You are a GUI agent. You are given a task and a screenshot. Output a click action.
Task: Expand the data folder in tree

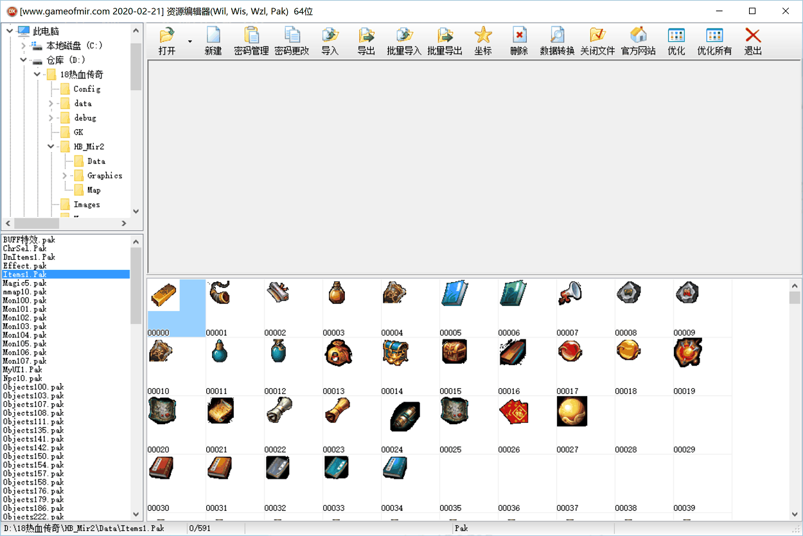click(51, 103)
